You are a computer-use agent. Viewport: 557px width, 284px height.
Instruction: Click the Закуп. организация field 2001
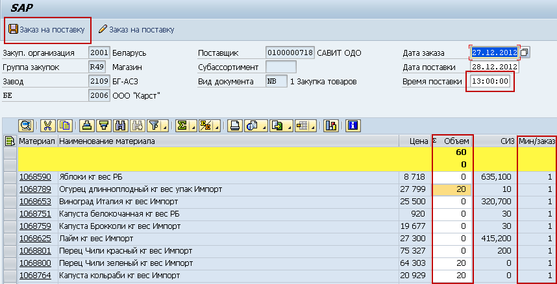[x=99, y=53]
